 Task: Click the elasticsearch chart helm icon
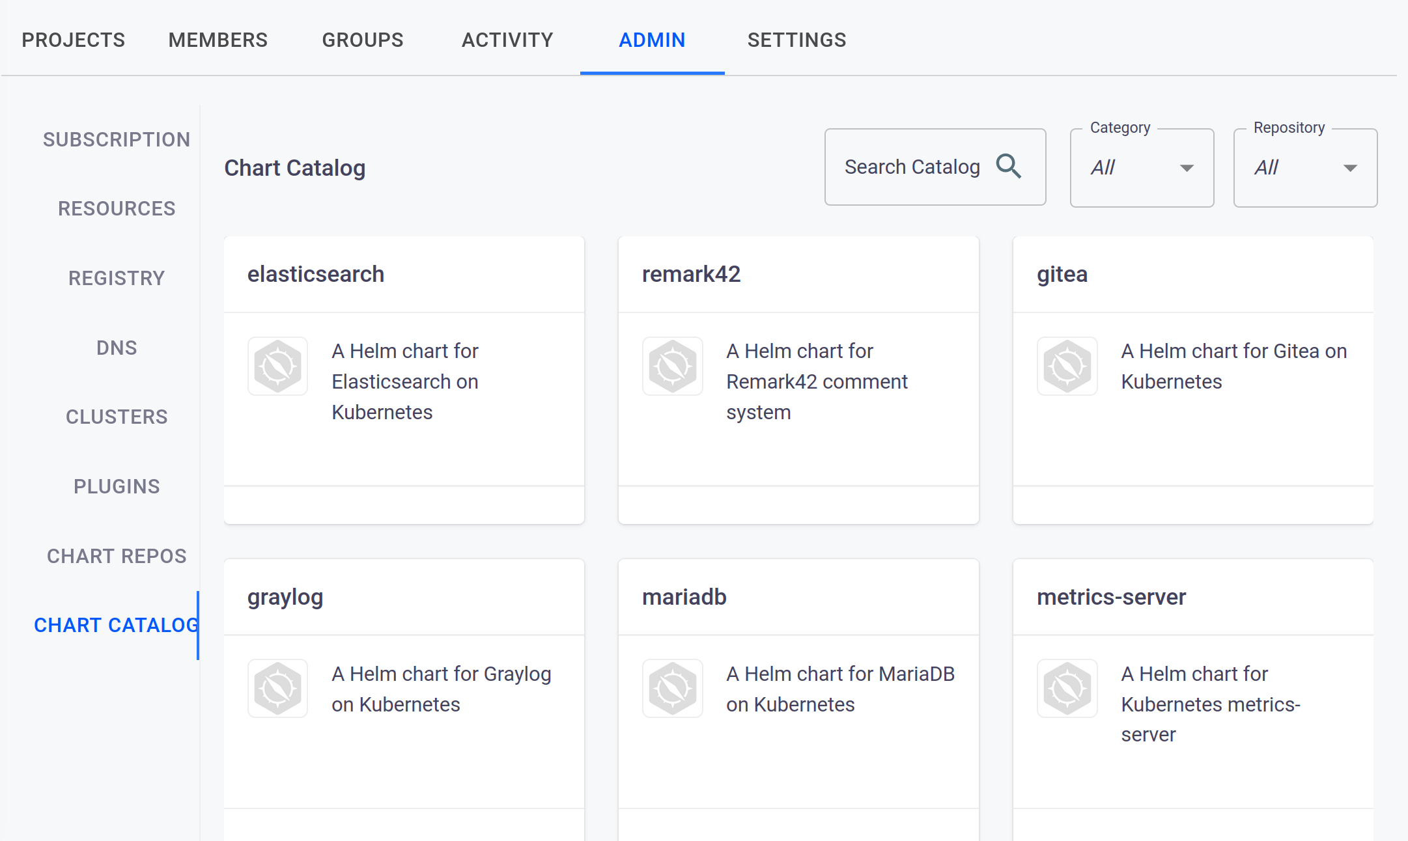click(277, 366)
